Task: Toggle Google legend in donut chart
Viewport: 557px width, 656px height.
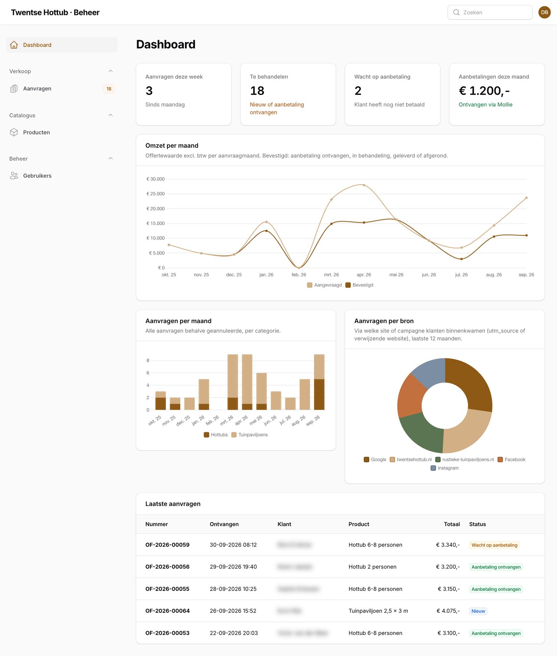Action: (x=375, y=460)
